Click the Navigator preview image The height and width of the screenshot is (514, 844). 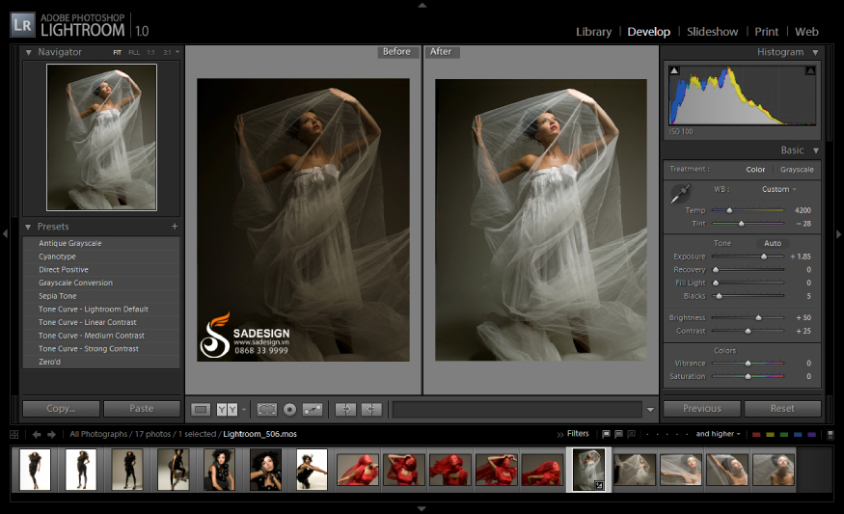click(101, 137)
